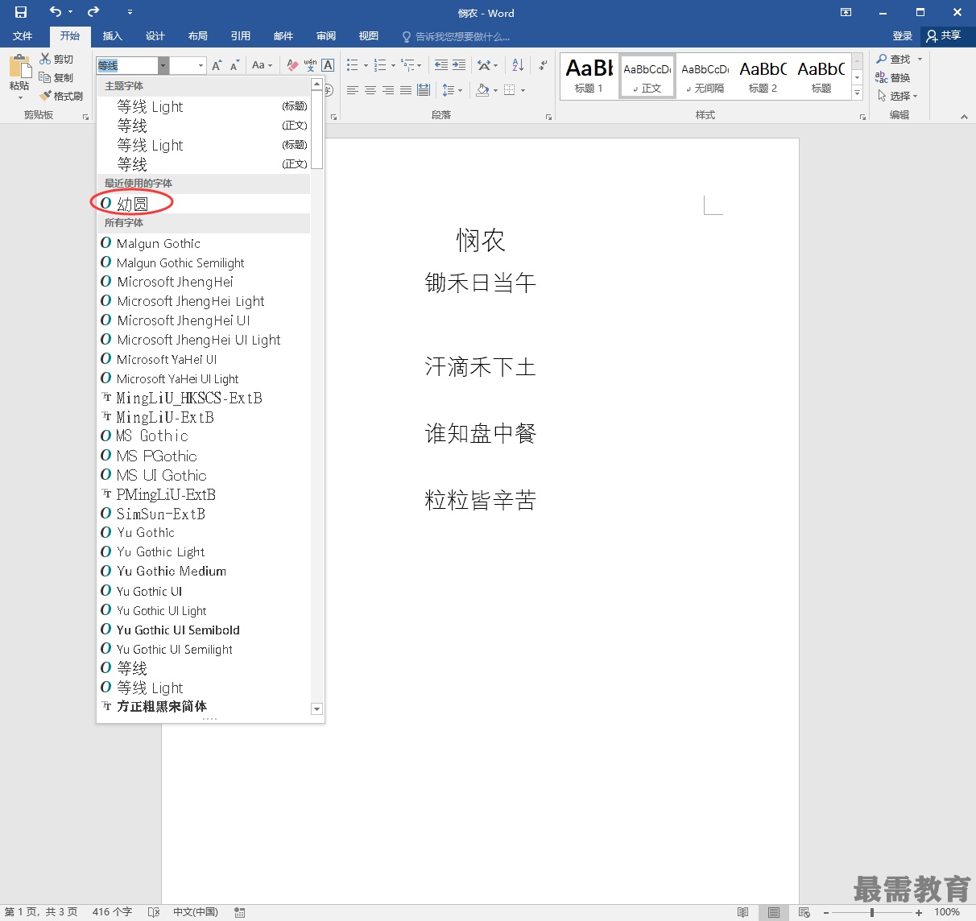
Task: Cut selection with the 剪切 button
Action: click(56, 59)
